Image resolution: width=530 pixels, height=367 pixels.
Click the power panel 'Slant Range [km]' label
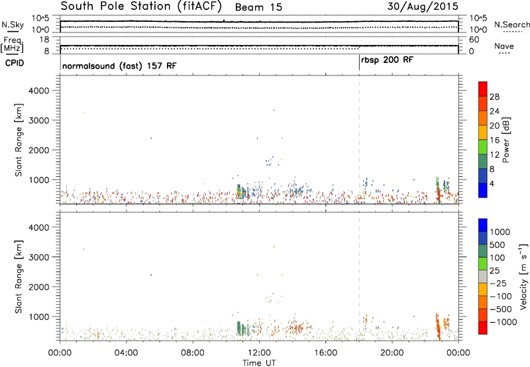19,140
